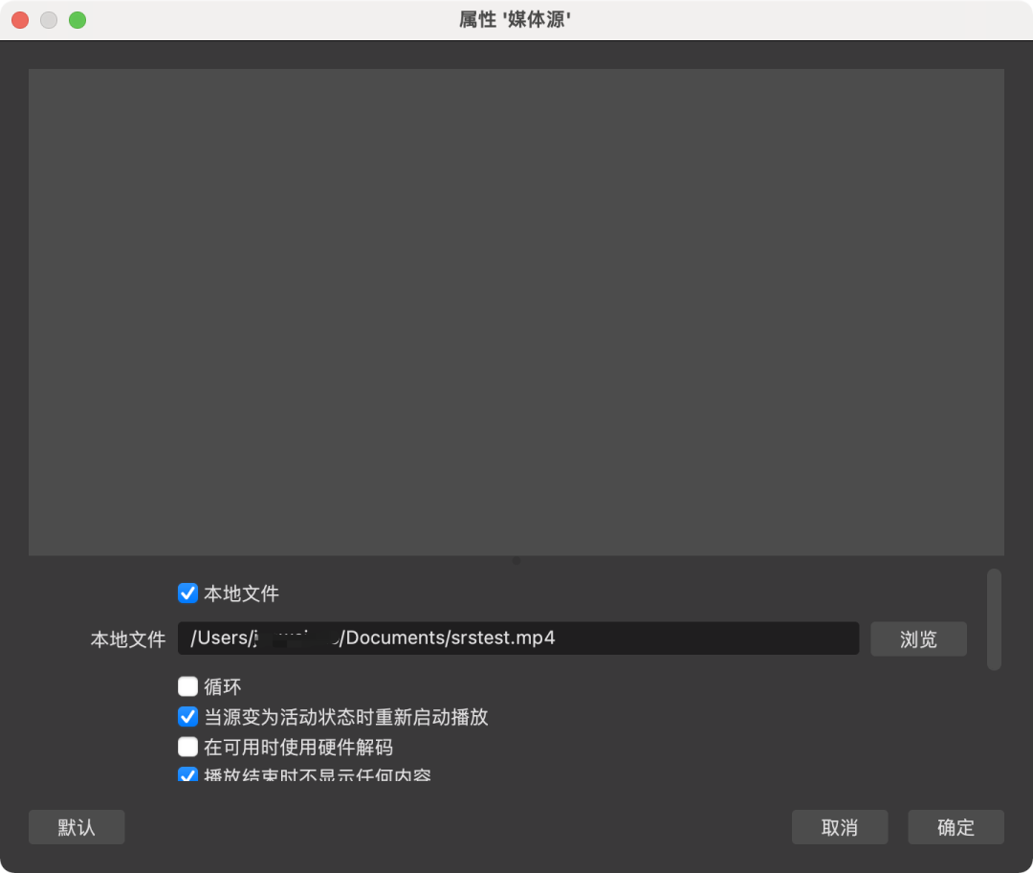Enable the 循环 loop checkbox
Screen dimensions: 1033x873
coord(187,686)
